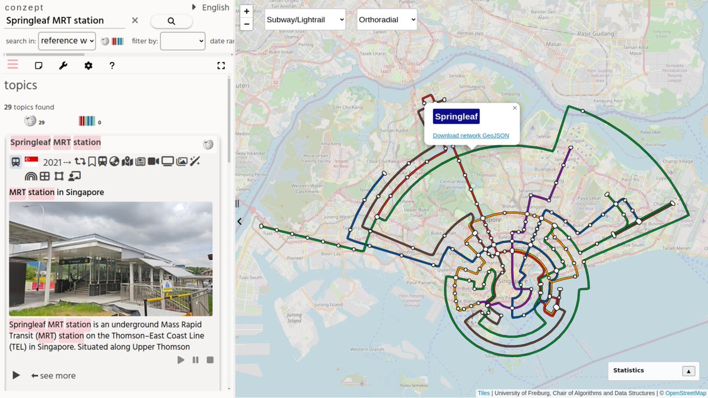Open the gear settings icon
708x398 pixels.
click(x=88, y=65)
